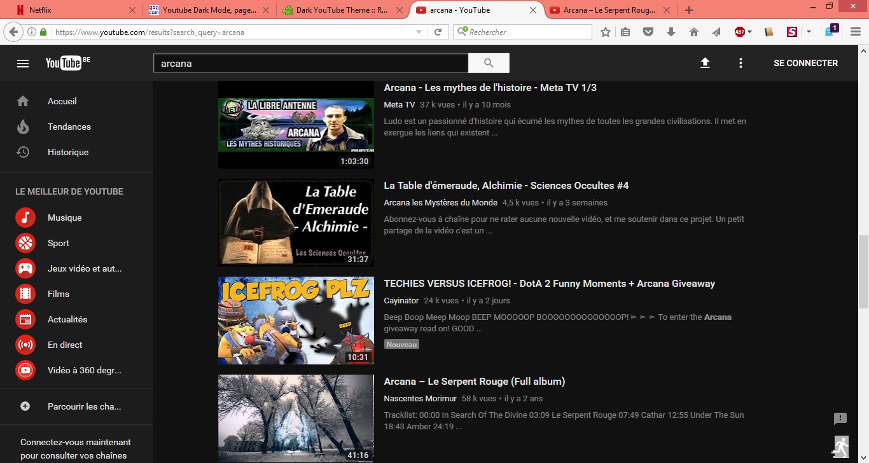Click the Adblock Plus icon
The width and height of the screenshot is (869, 463).
(739, 32)
